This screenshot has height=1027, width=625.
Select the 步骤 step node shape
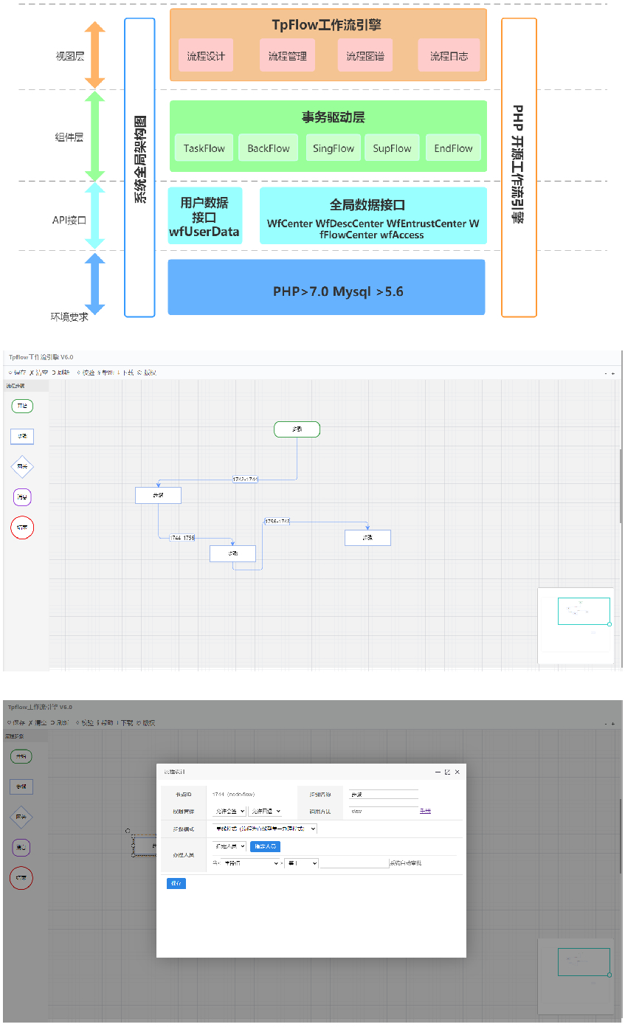(21, 436)
